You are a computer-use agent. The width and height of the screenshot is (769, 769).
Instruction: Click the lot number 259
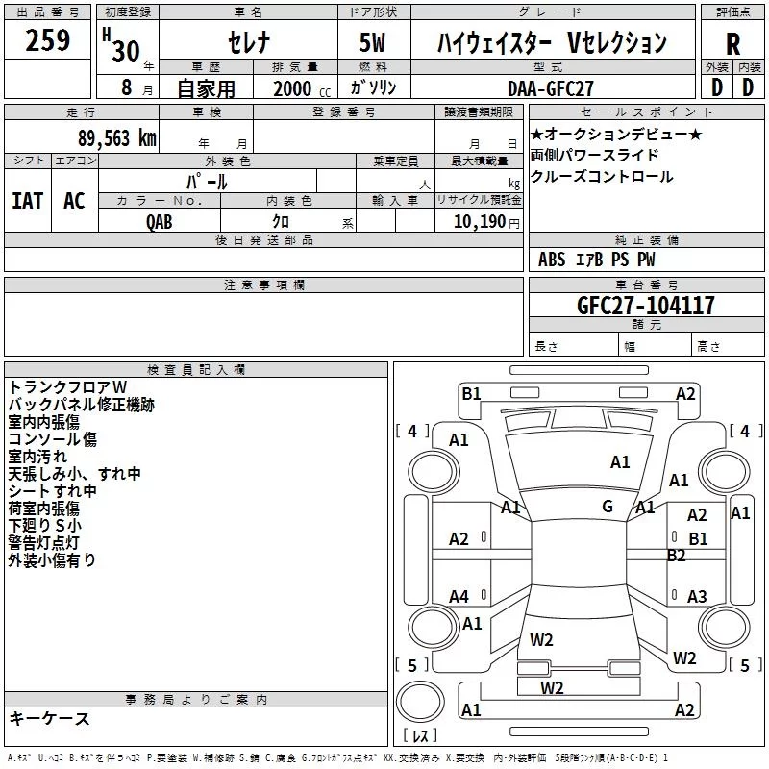[x=47, y=40]
